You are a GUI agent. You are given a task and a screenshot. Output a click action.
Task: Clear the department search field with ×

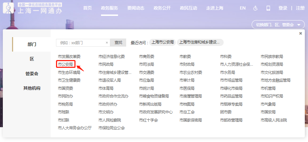click(107, 42)
